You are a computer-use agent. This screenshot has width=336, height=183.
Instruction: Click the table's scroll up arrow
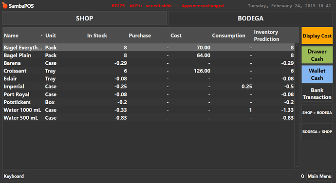coord(297,46)
